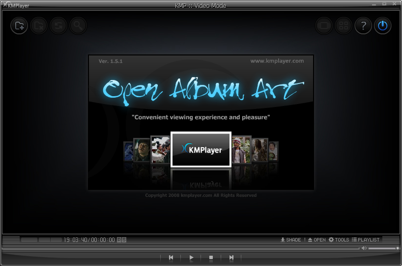Show the PLAYLIST panel
402x266 pixels.
366,239
